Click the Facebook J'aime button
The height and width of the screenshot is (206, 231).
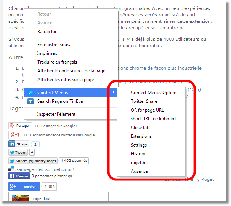(19, 176)
